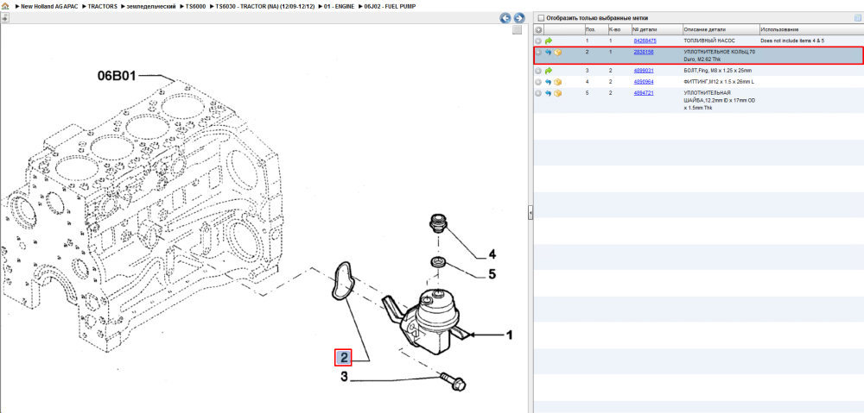Open the side panel toggle icon under breadcrumbs
Image resolution: width=864 pixels, height=413 pixels.
click(5, 17)
